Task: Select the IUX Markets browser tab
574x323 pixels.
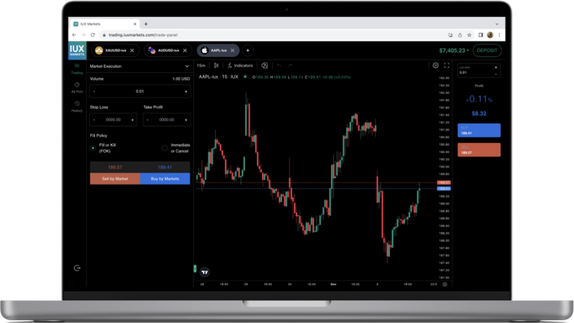Action: 103,24
